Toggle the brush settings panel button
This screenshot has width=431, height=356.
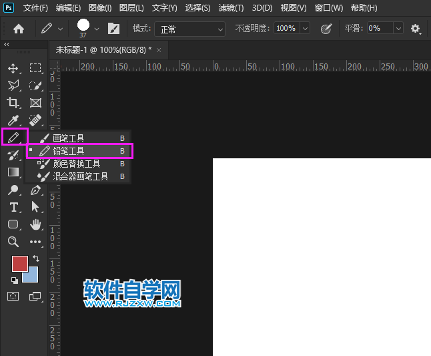pyautogui.click(x=113, y=29)
